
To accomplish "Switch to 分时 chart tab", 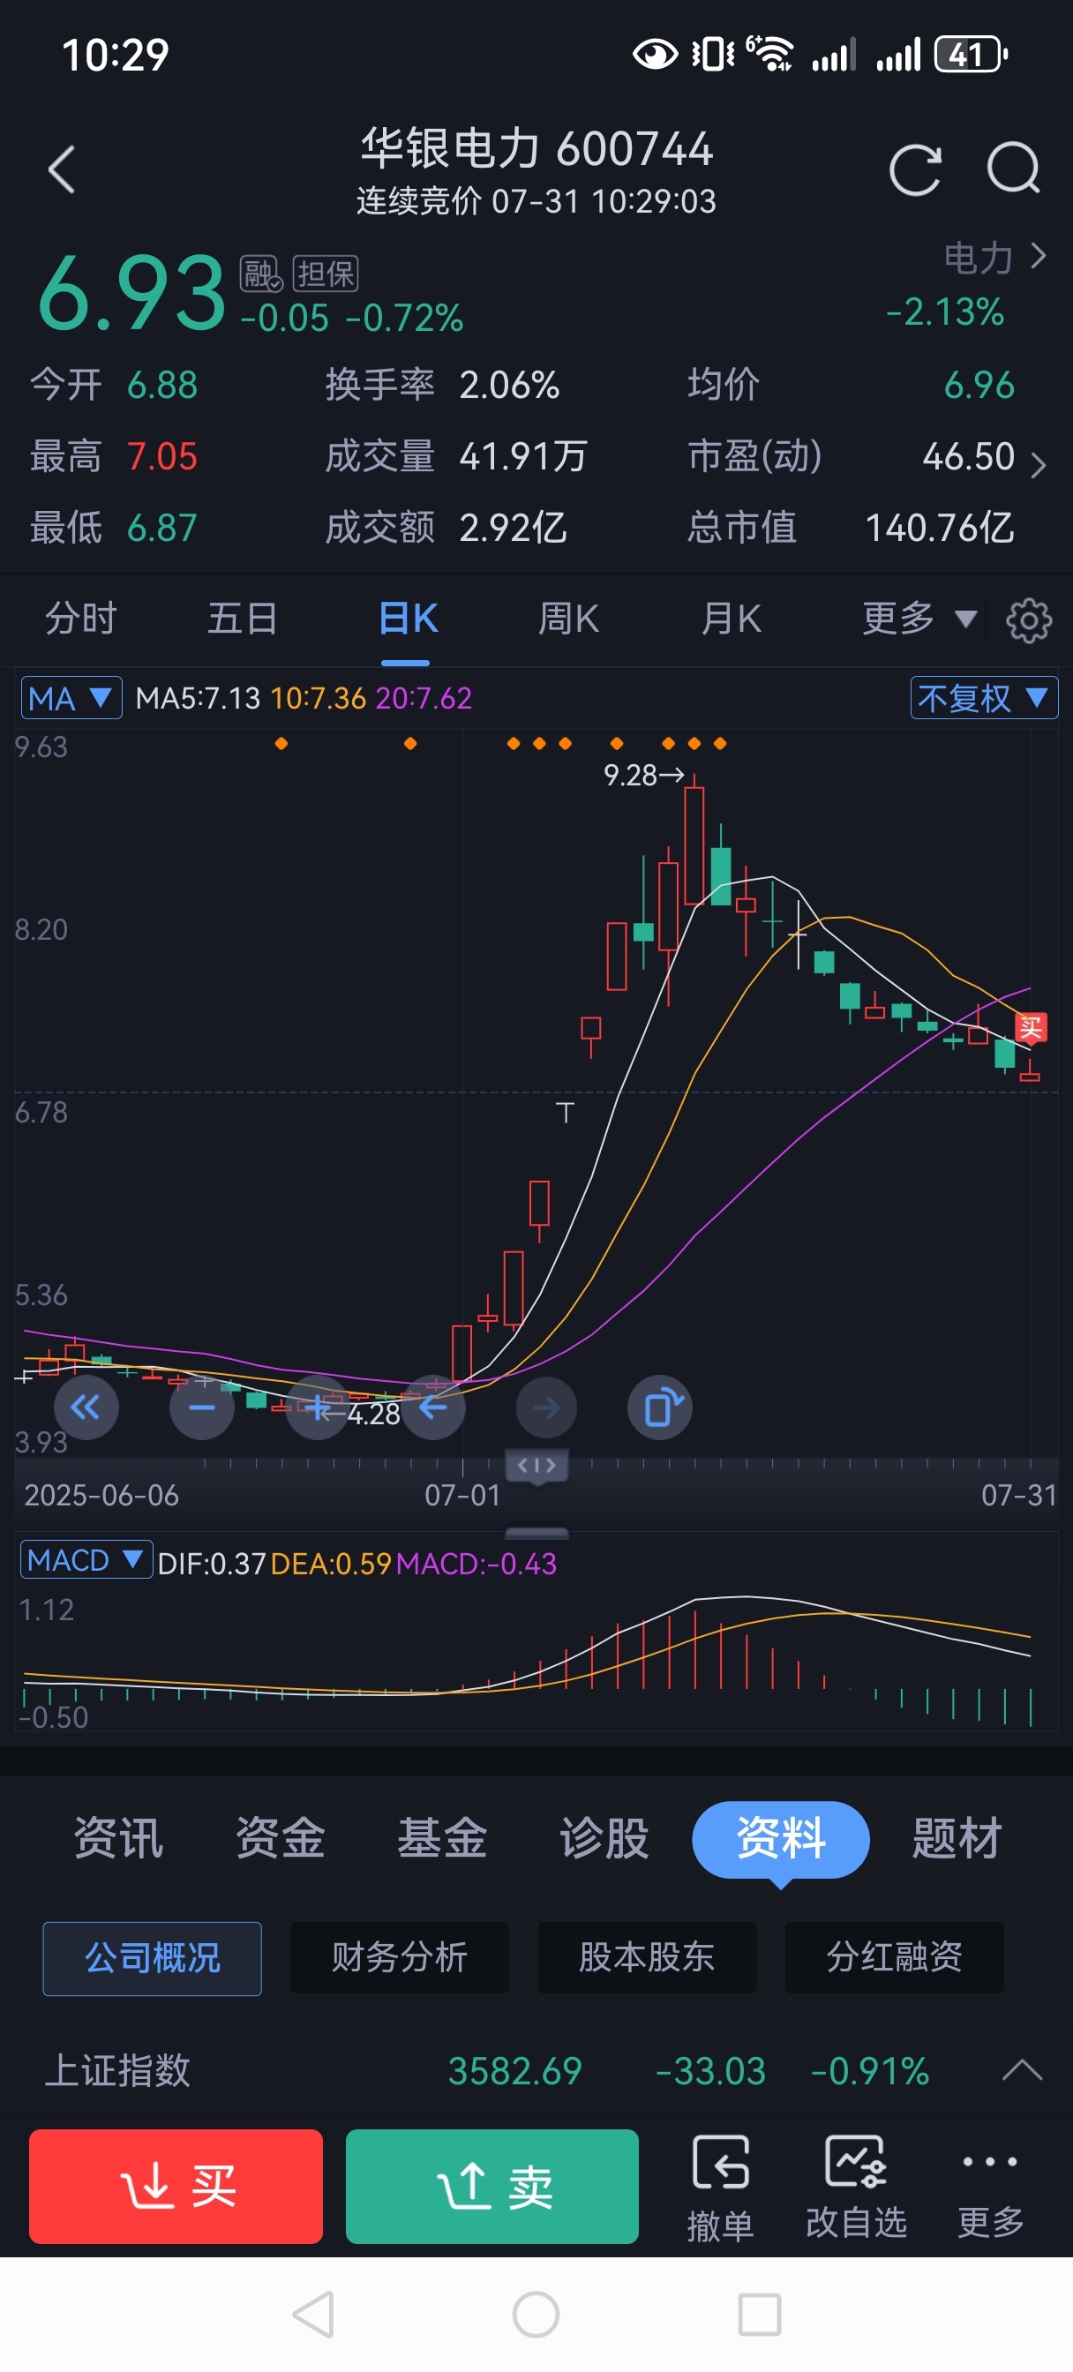I will pyautogui.click(x=81, y=618).
